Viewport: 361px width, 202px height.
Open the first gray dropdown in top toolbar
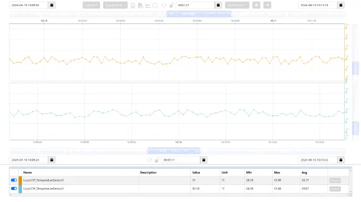pyautogui.click(x=92, y=5)
